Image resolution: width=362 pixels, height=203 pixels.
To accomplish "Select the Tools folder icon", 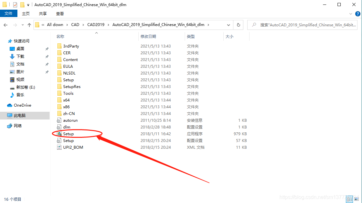I will point(59,93).
